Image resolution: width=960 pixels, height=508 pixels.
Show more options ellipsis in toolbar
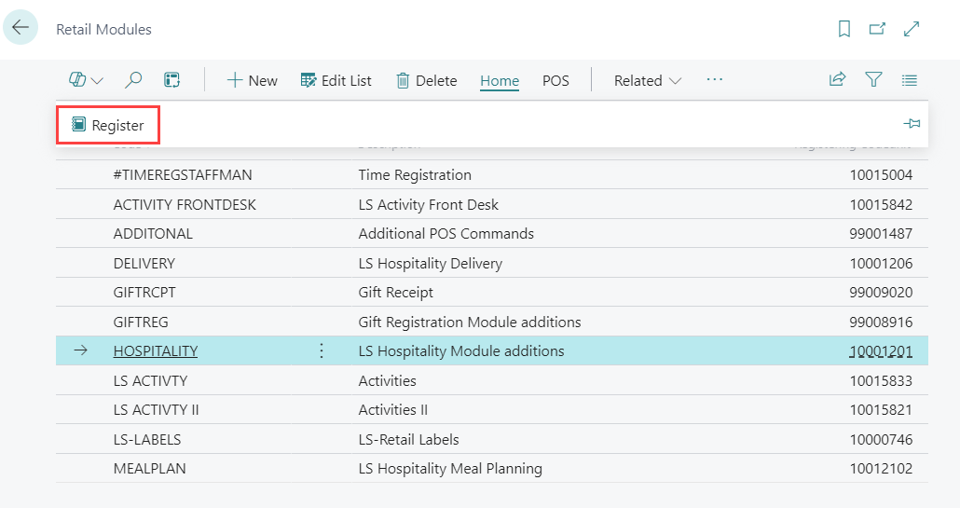715,80
